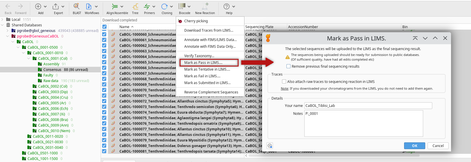Toggle the select-all checkbox in table header
The image size is (471, 162).
tap(104, 27)
